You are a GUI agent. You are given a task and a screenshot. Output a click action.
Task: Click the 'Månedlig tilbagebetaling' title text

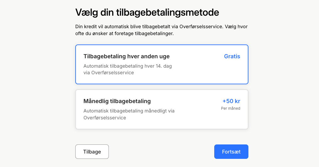(117, 101)
